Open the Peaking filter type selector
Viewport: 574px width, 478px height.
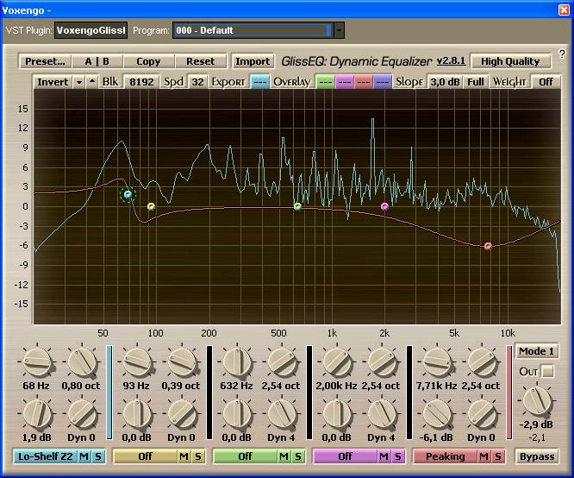tap(445, 456)
